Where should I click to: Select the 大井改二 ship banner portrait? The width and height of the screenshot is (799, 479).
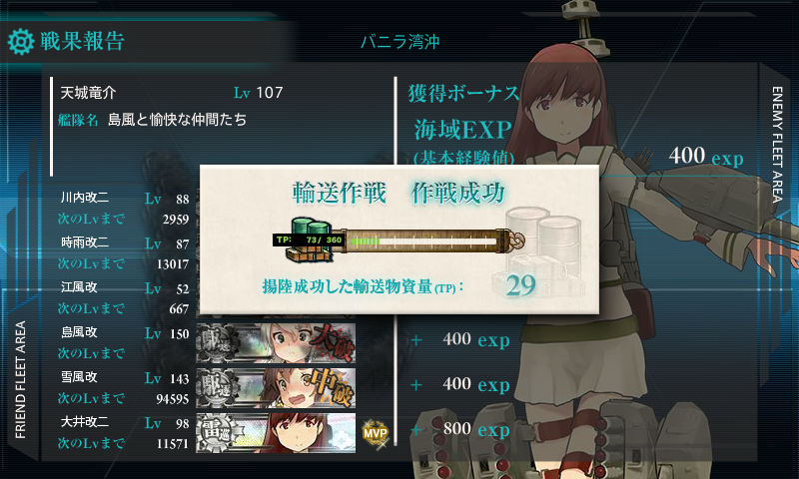coord(276,433)
